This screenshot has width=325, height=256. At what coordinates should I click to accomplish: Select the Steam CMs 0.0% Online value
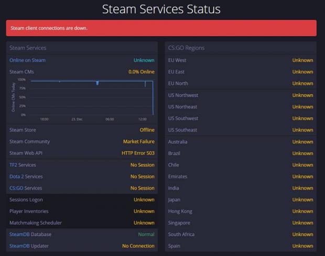coord(141,72)
